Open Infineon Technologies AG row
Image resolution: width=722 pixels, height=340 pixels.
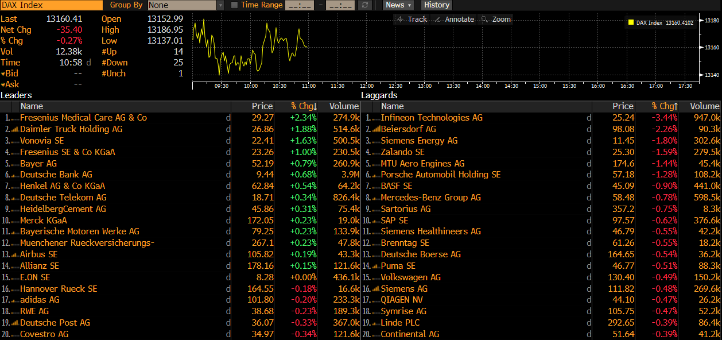point(432,118)
